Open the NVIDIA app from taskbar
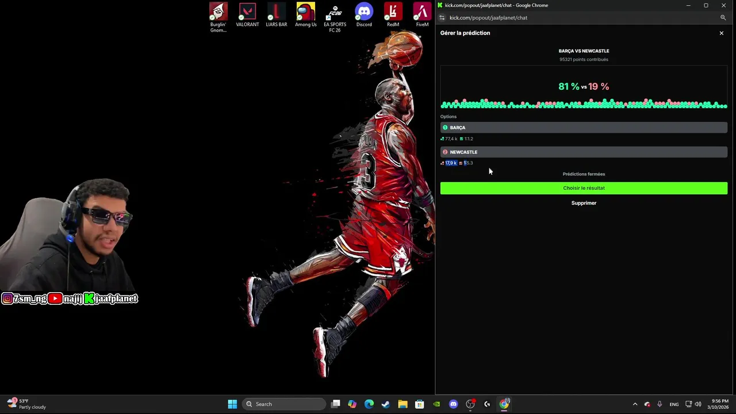Viewport: 736px width, 414px height. pos(436,404)
